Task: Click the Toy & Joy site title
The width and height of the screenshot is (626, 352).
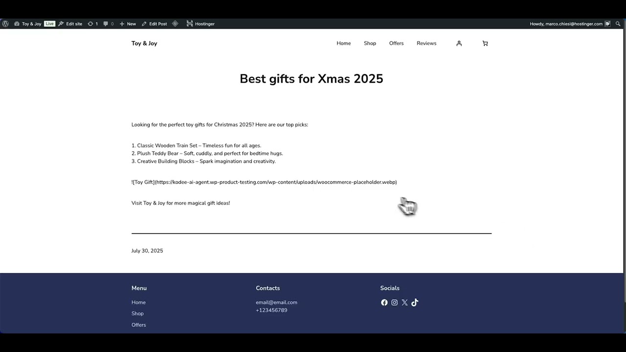Action: (144, 44)
